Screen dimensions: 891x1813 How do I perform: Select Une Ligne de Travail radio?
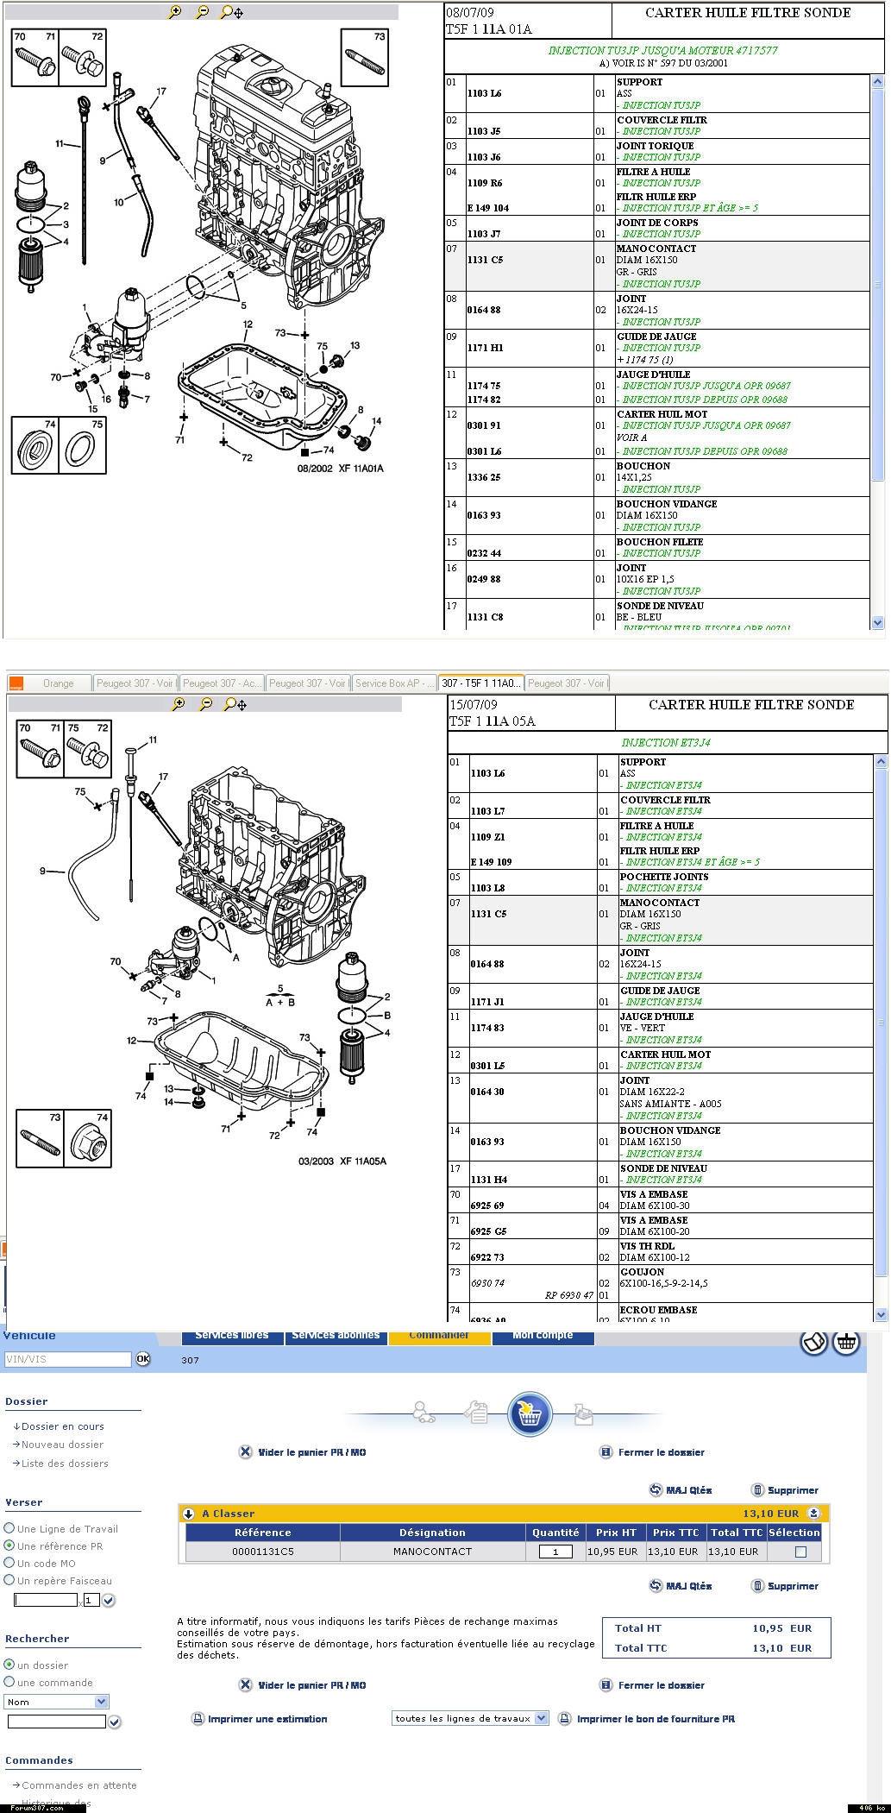pos(9,1528)
